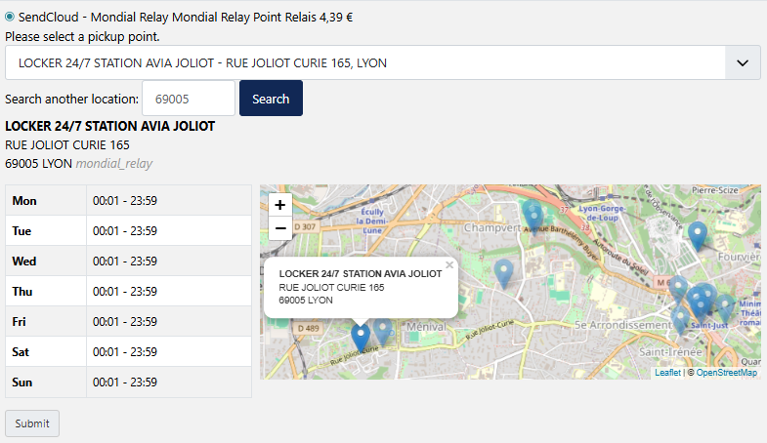The image size is (767, 443).
Task: Expand pickup list with chevron arrow
Action: (x=742, y=62)
